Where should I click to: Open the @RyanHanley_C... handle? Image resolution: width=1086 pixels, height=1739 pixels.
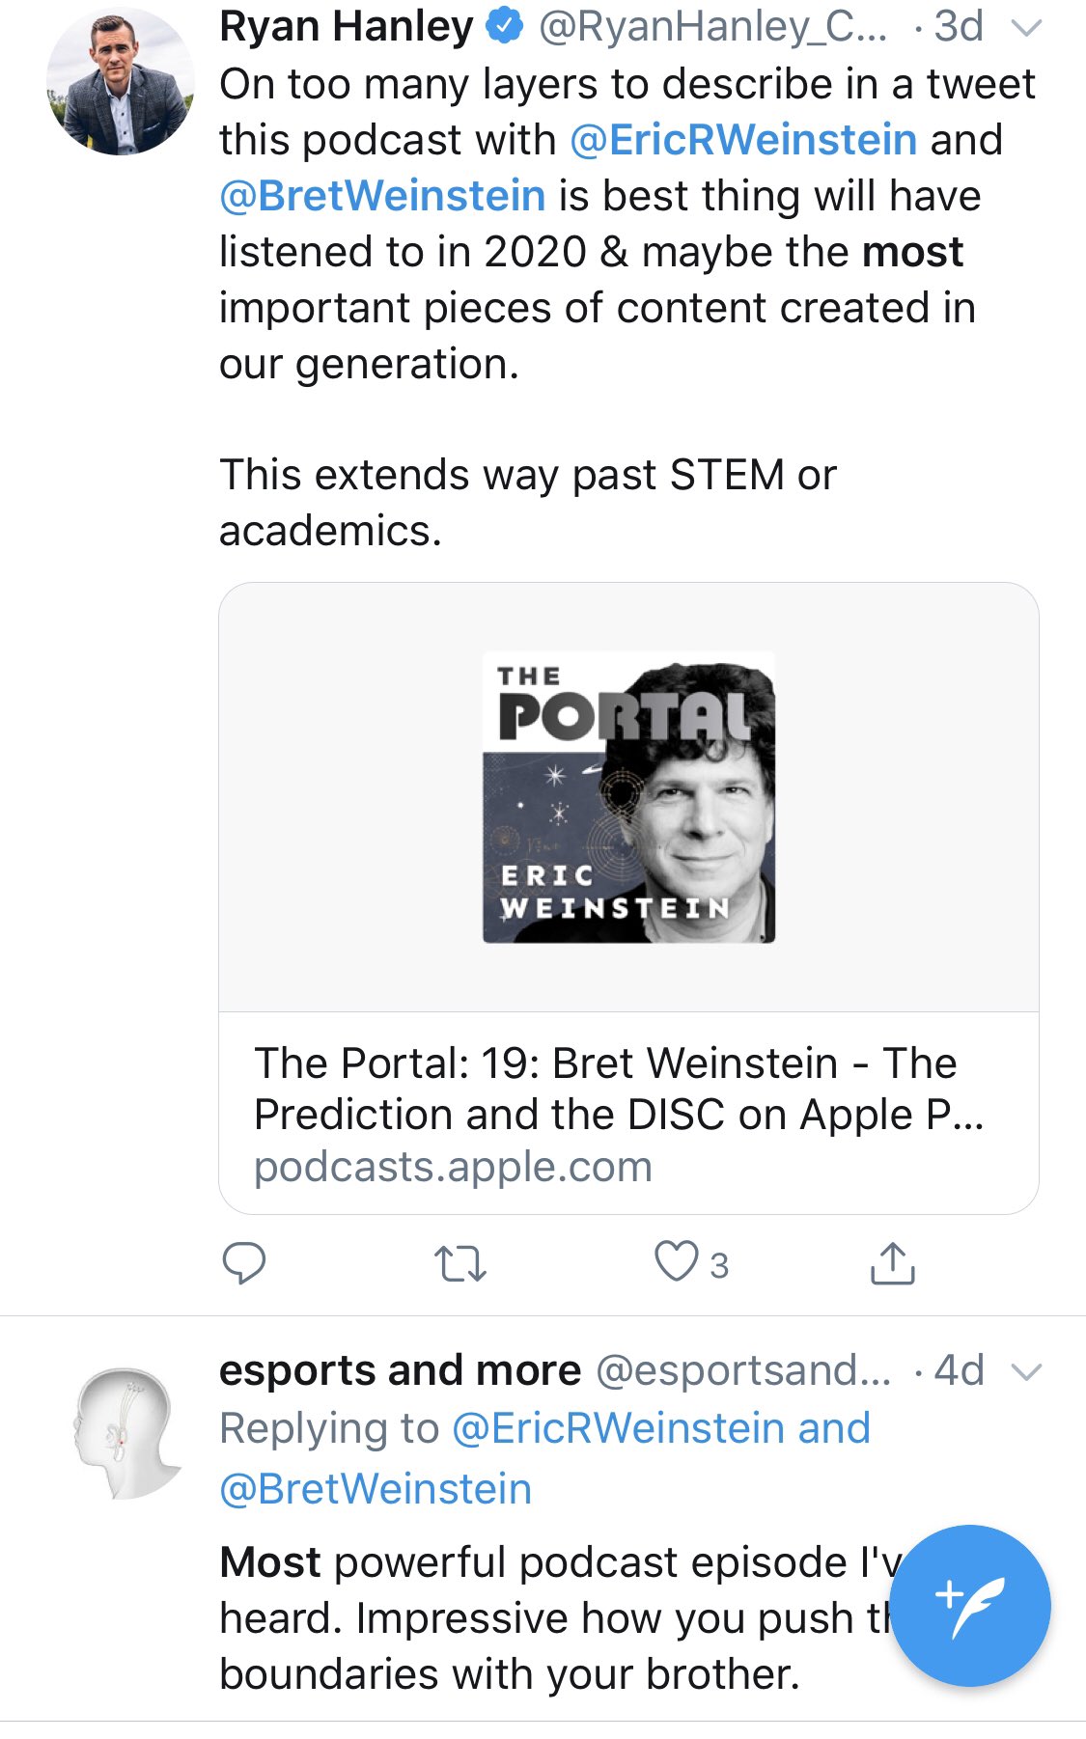pyautogui.click(x=712, y=26)
